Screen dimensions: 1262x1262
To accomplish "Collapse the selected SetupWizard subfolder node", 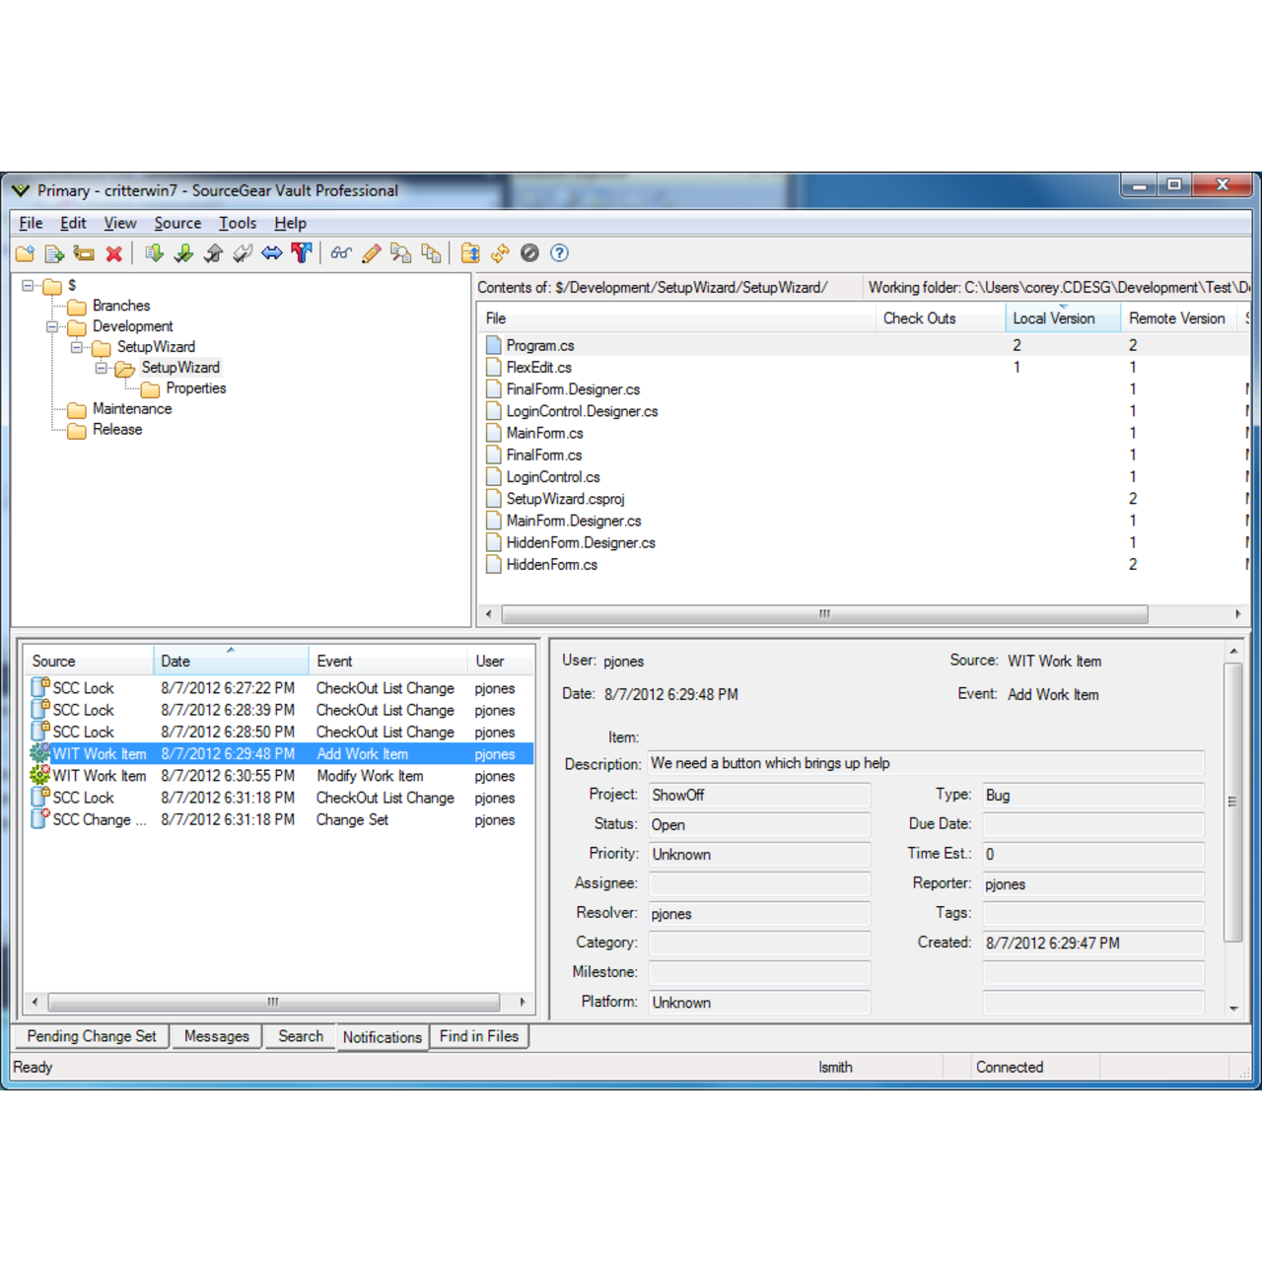I will point(101,368).
